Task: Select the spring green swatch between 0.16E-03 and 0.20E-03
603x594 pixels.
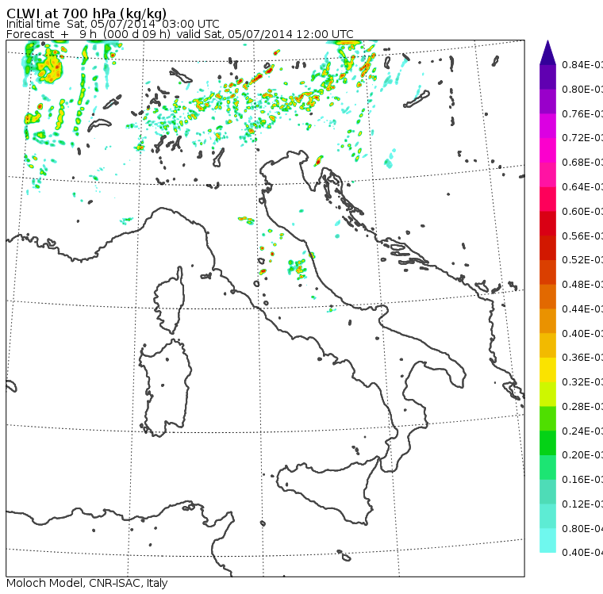Action: pos(547,468)
